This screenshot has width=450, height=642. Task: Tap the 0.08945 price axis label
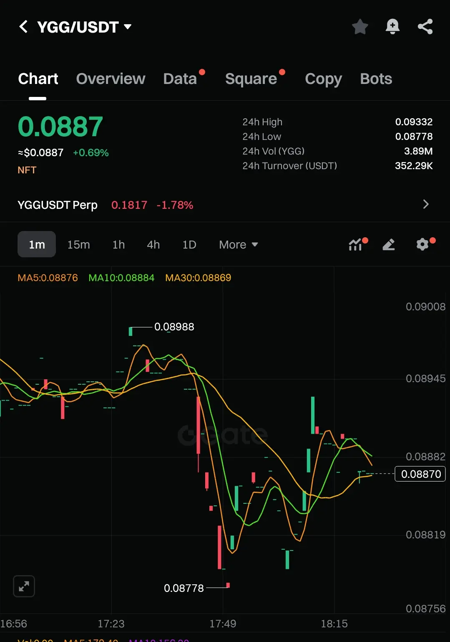coord(425,378)
